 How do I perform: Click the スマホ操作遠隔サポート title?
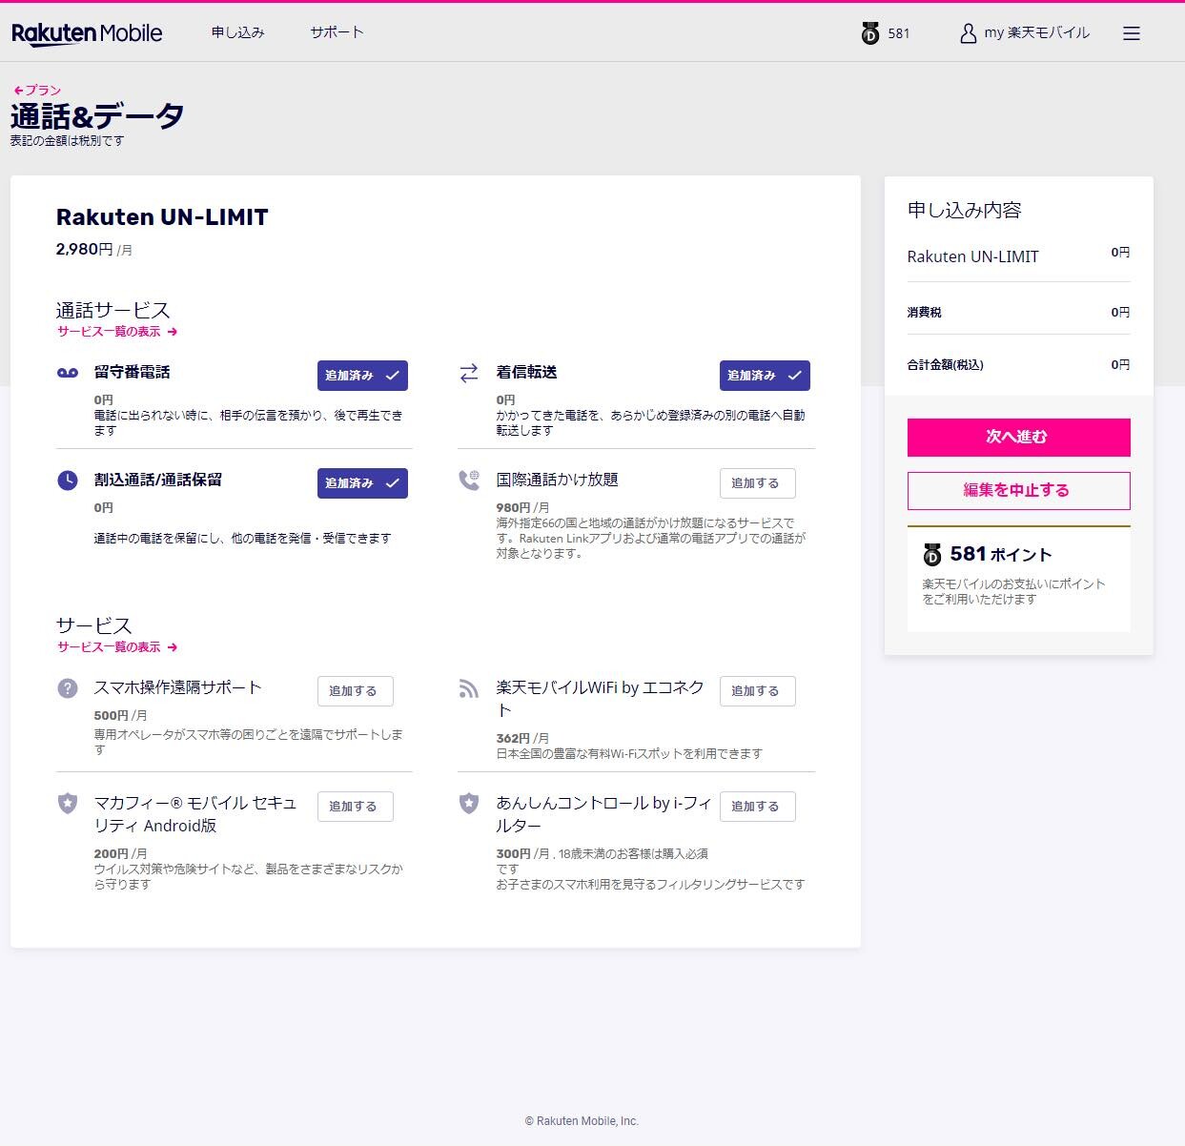click(177, 687)
